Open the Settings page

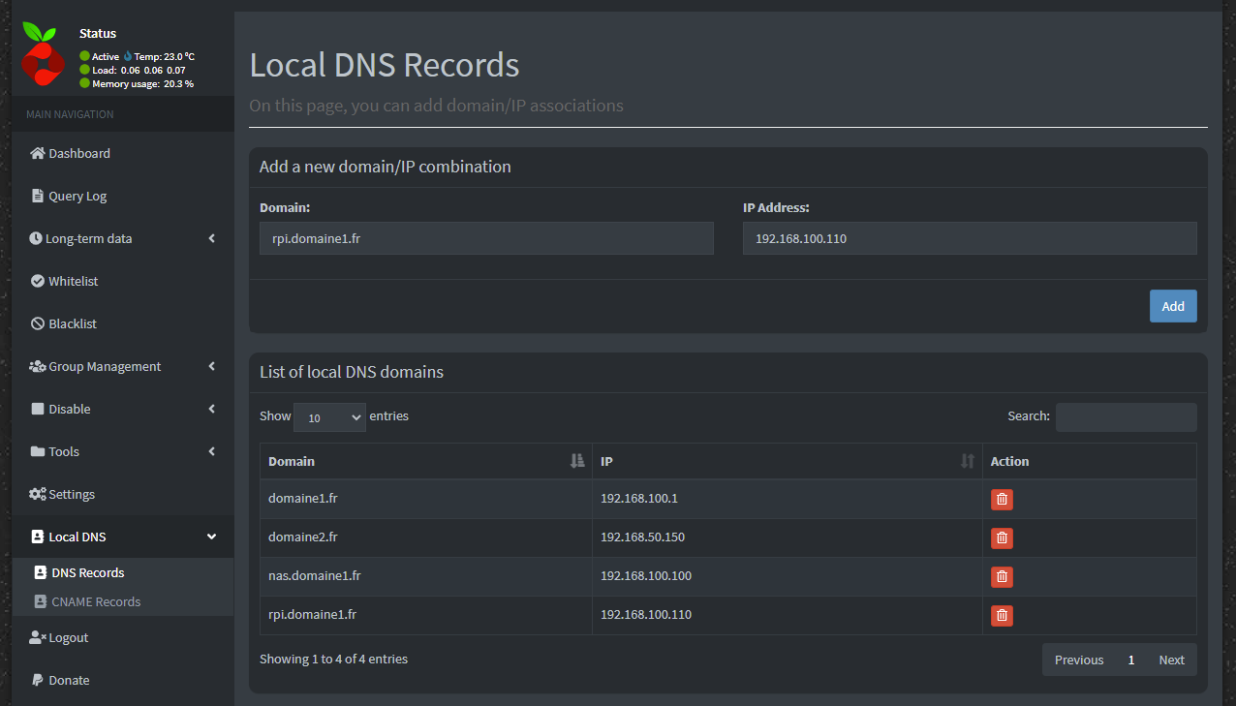click(72, 494)
